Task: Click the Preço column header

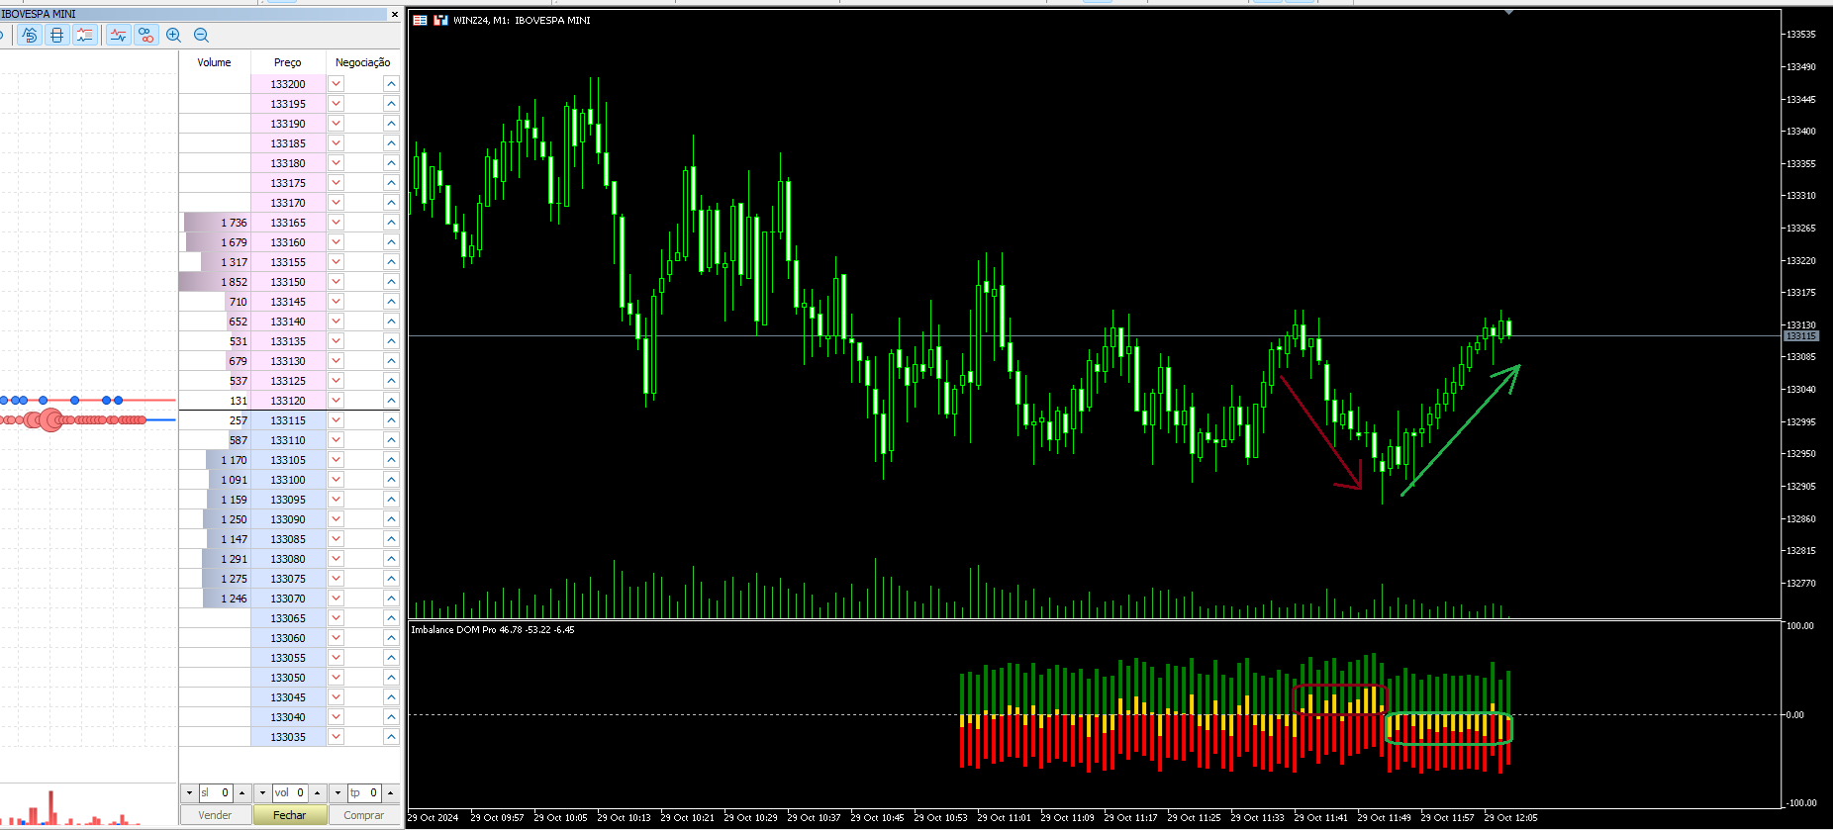Action: pos(288,62)
